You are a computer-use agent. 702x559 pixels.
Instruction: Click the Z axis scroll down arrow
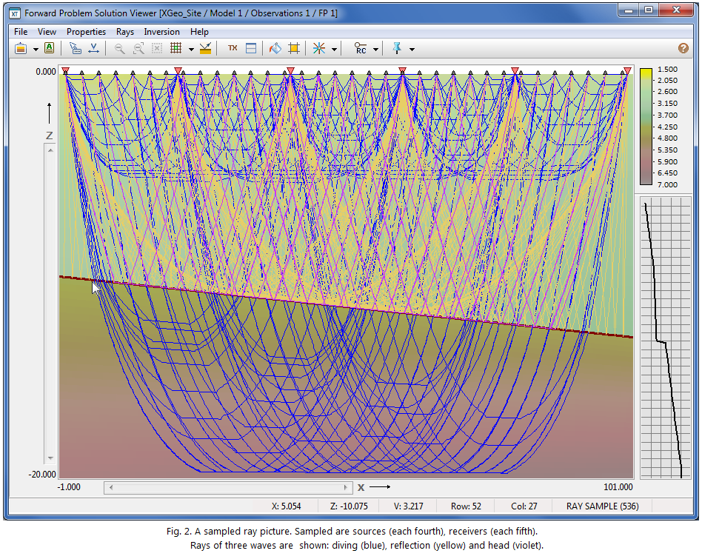click(x=50, y=458)
